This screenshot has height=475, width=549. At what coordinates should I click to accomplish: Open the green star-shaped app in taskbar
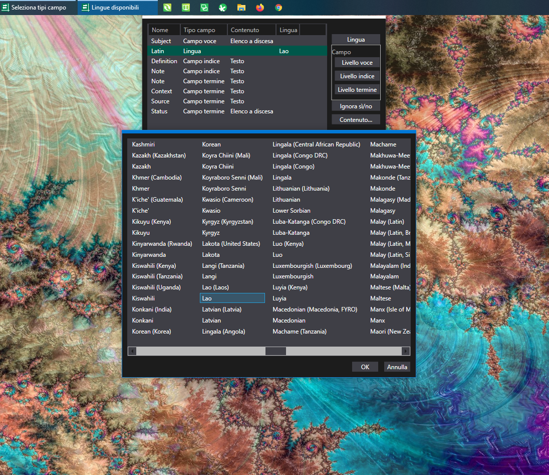coord(223,8)
